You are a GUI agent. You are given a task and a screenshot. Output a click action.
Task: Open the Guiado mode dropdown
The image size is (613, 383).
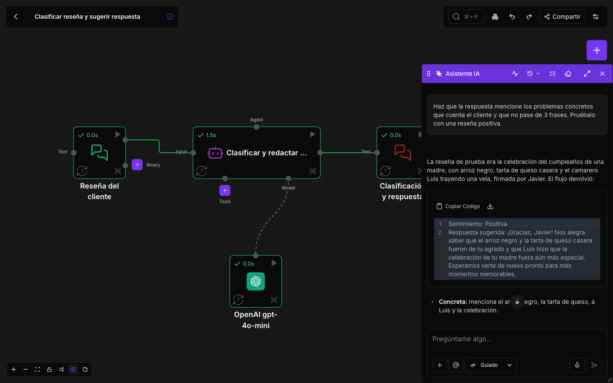click(x=491, y=365)
